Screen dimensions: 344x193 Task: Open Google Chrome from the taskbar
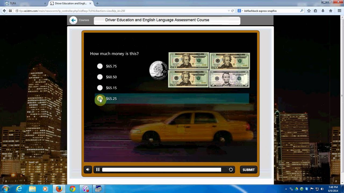click(x=72, y=189)
